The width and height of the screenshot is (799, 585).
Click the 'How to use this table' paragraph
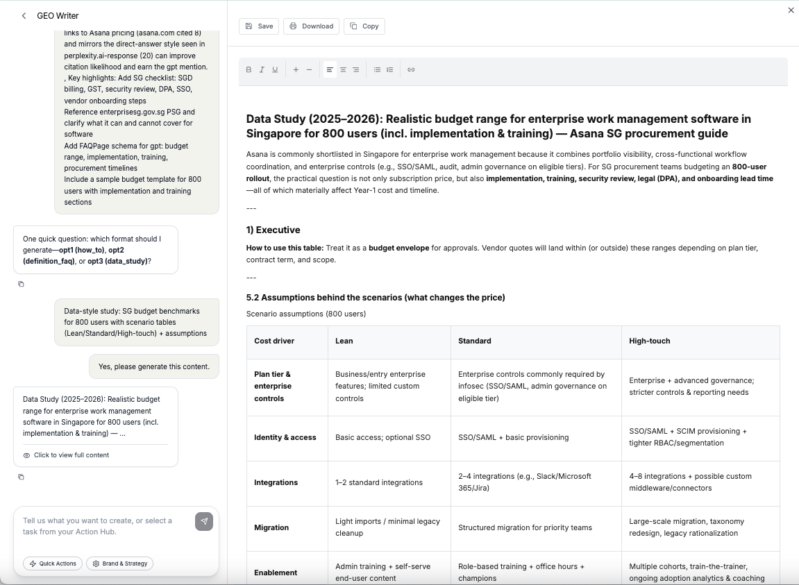(x=502, y=254)
